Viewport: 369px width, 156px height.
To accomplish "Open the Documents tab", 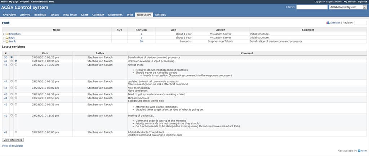I will coord(115,15).
